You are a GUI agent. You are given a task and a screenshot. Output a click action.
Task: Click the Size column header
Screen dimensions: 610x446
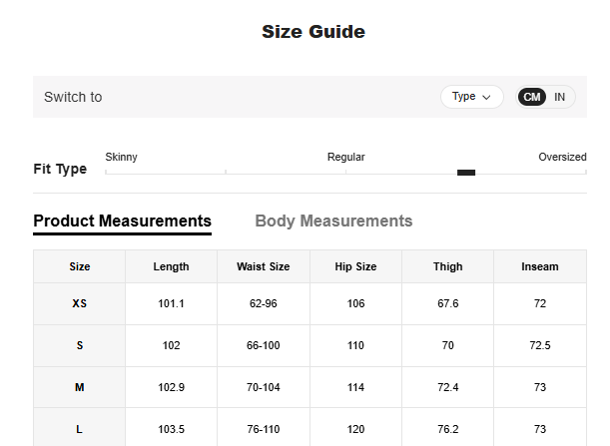tap(80, 266)
